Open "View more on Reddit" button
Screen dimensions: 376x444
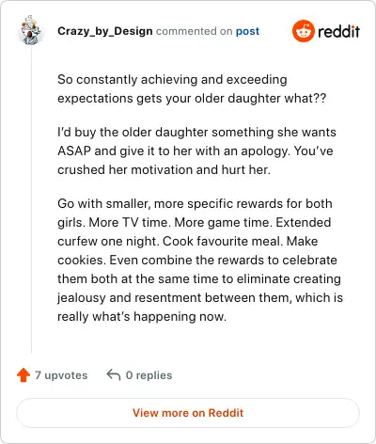pyautogui.click(x=188, y=413)
